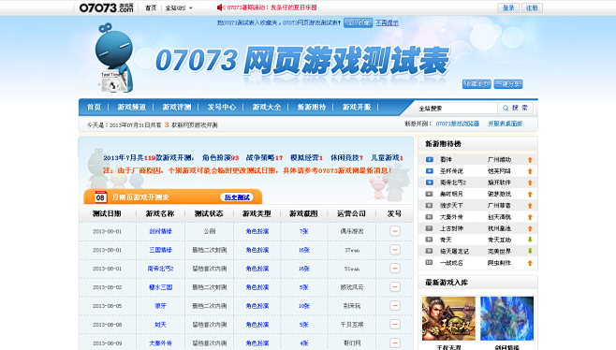Click the minus button in the 南帝北丐2 table row
Image resolution: width=616 pixels, height=350 pixels.
point(395,269)
